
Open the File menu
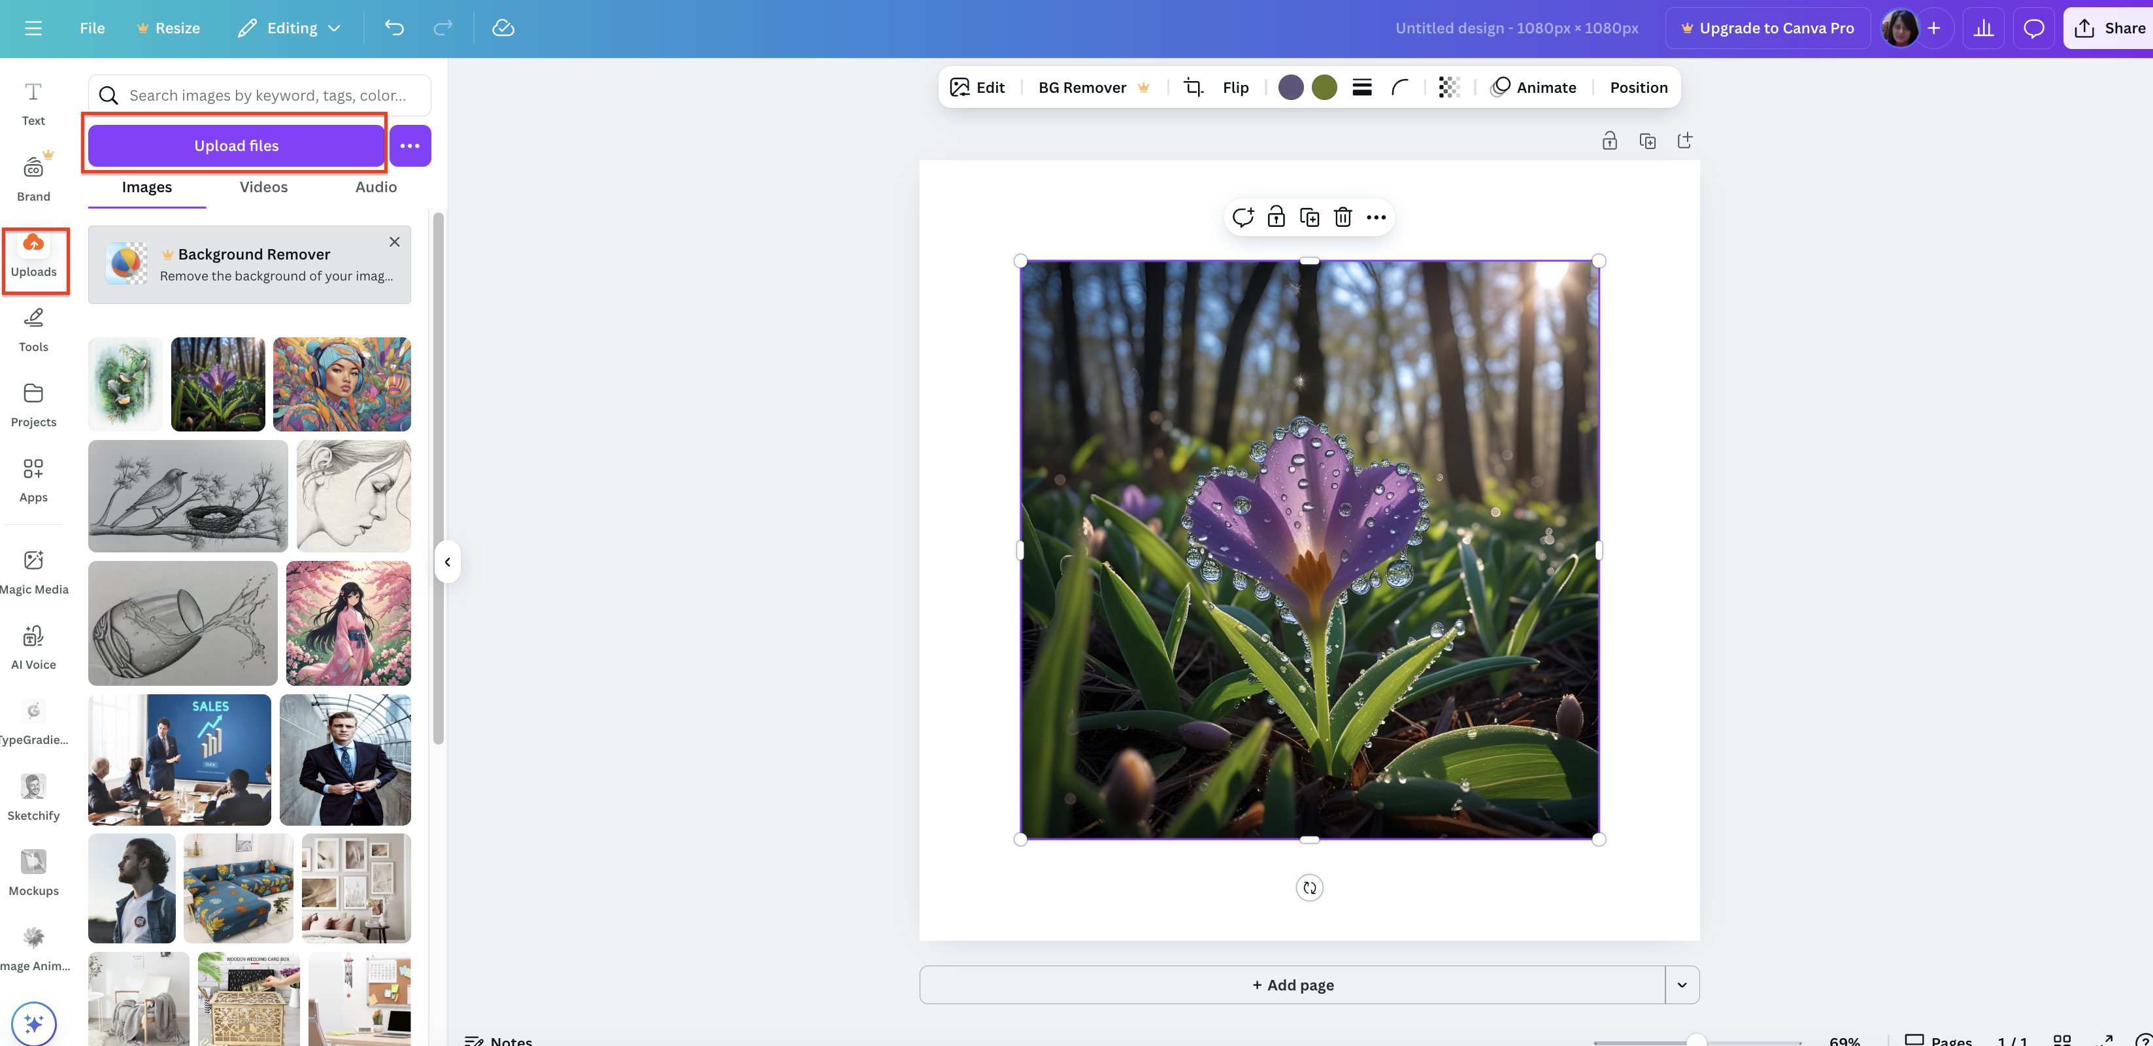(x=92, y=27)
